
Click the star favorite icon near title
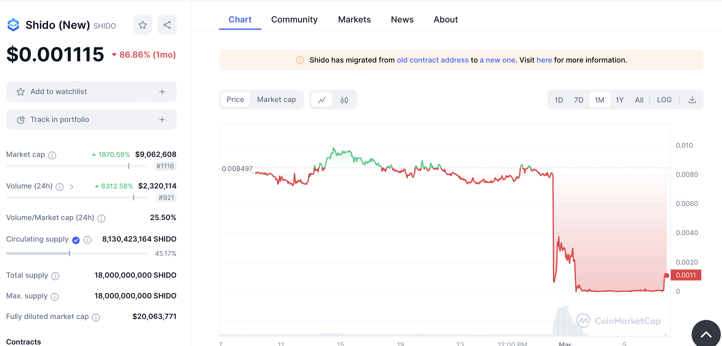143,25
